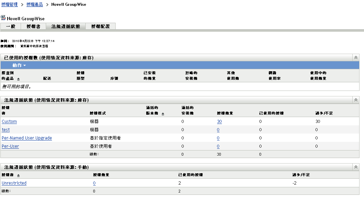Open the 動作 dropdown menu
This screenshot has height=199, width=364.
[19, 65]
